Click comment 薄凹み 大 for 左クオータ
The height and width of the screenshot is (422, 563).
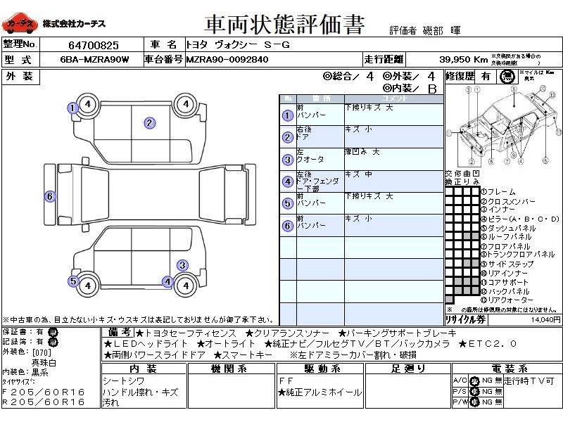[362, 152]
